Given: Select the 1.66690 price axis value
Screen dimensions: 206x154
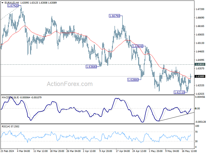Looking at the screenshot, I should [x=200, y=17].
